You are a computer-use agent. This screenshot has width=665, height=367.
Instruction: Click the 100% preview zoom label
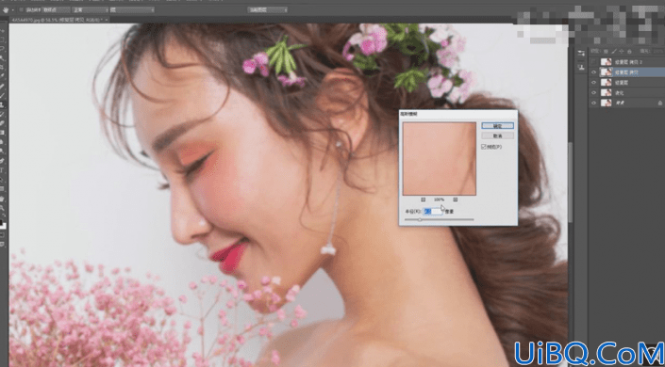439,199
